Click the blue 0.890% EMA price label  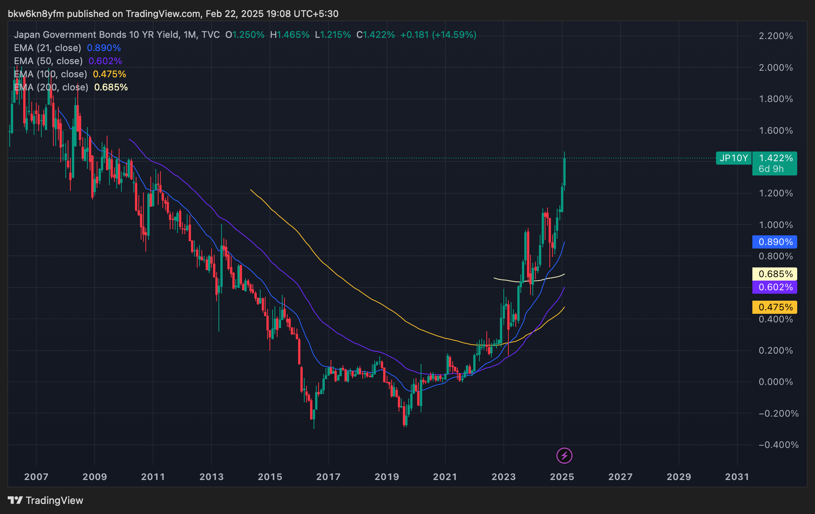775,242
